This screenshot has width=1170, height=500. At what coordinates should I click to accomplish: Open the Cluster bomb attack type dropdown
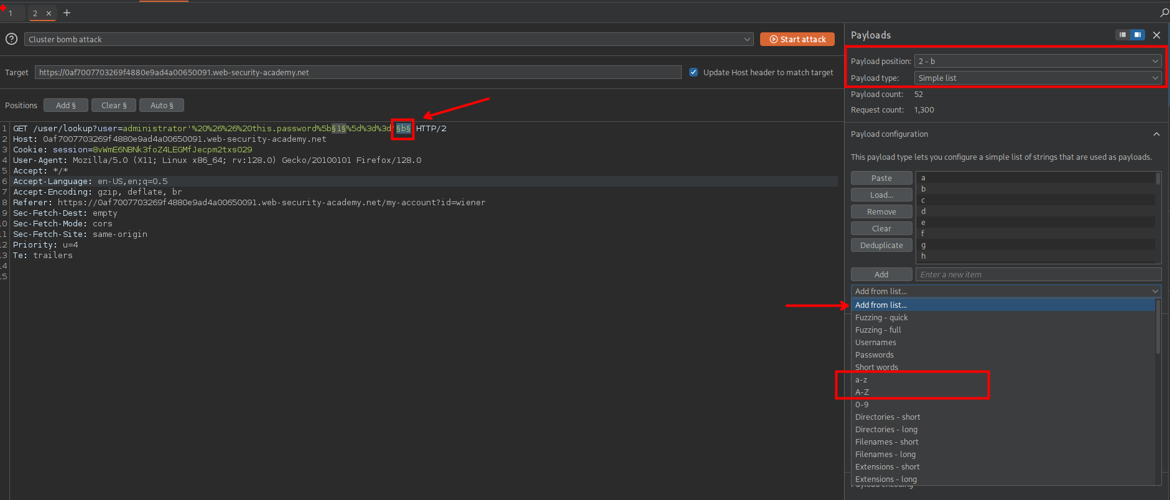[x=389, y=39]
